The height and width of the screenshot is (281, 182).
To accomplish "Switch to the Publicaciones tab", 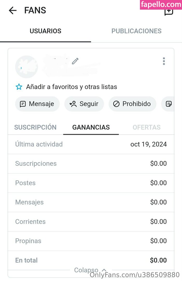I will click(136, 31).
